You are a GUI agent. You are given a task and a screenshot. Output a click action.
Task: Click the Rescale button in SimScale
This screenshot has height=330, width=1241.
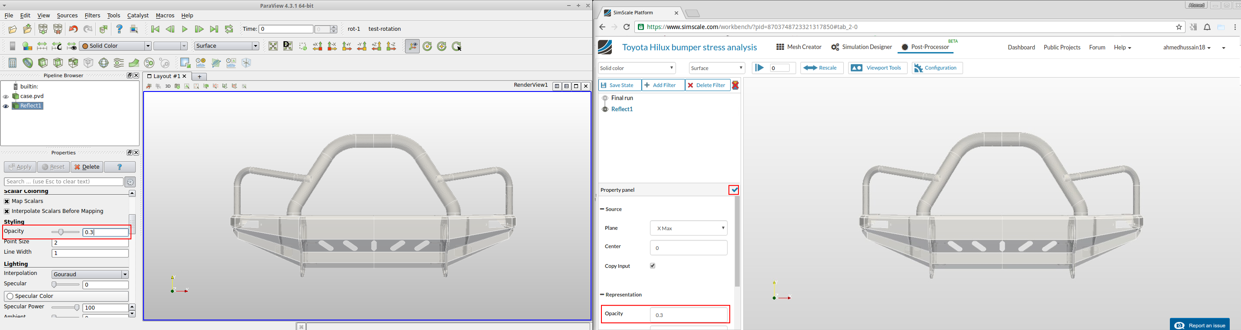pos(822,68)
